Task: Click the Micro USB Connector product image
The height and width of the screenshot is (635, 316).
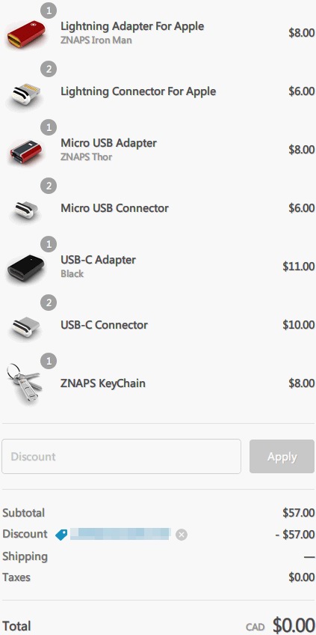Action: pyautogui.click(x=25, y=210)
